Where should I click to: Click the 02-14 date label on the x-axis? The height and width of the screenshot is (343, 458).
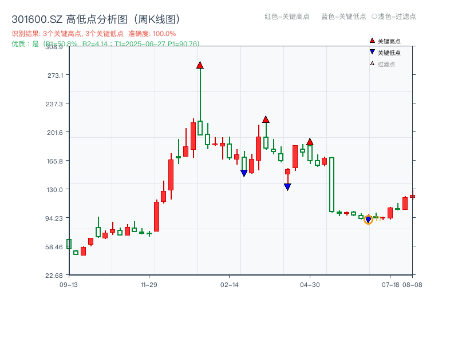(229, 285)
